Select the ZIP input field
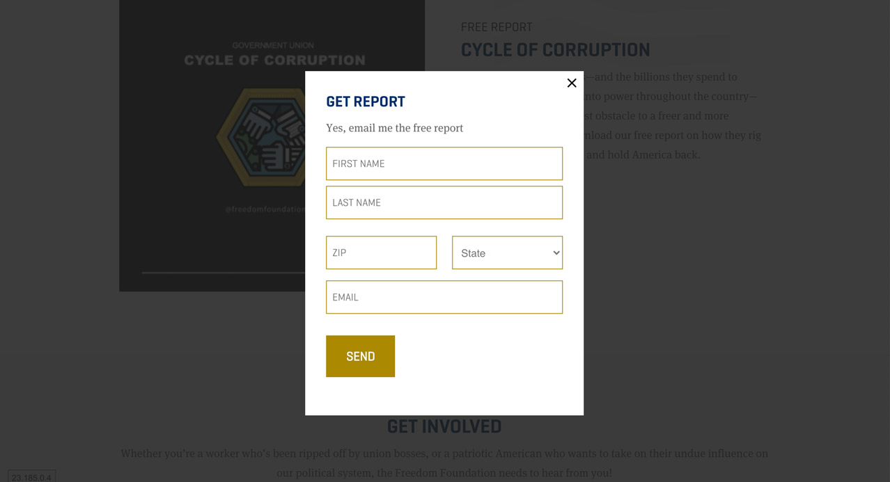The image size is (890, 482). click(x=381, y=252)
